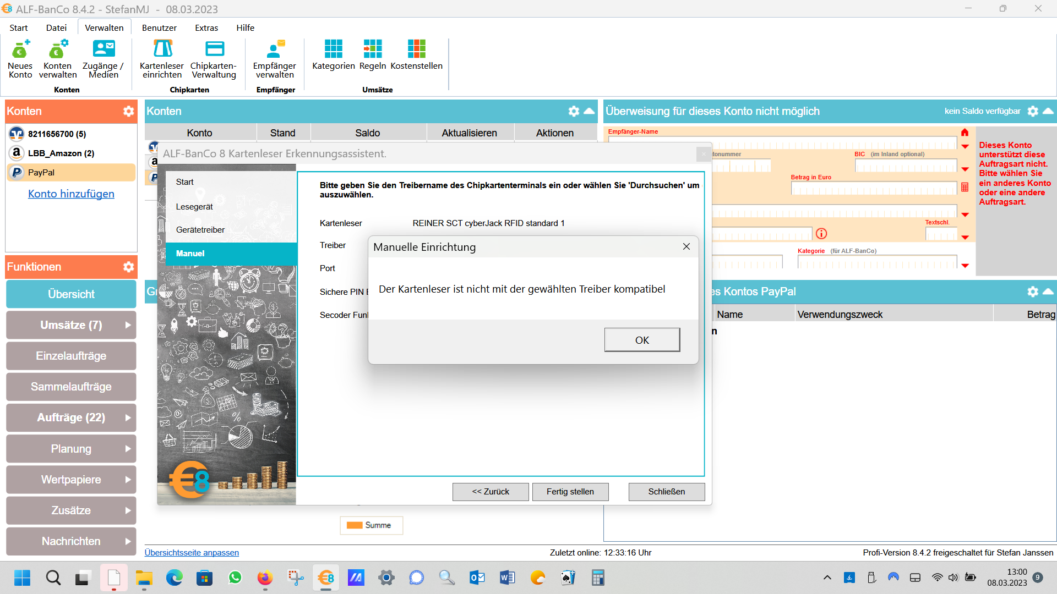Viewport: 1057px width, 594px height.
Task: Click the red calculator icon beside Betrag
Action: (965, 188)
